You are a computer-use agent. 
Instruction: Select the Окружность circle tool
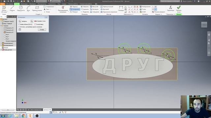click(21, 9)
